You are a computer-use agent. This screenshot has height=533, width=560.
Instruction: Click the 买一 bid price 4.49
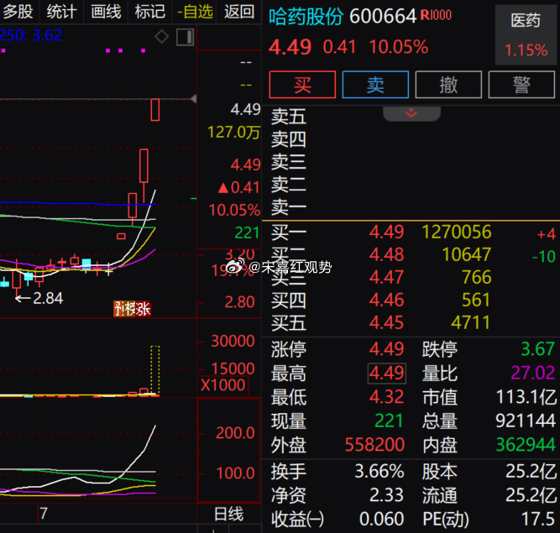click(x=386, y=232)
